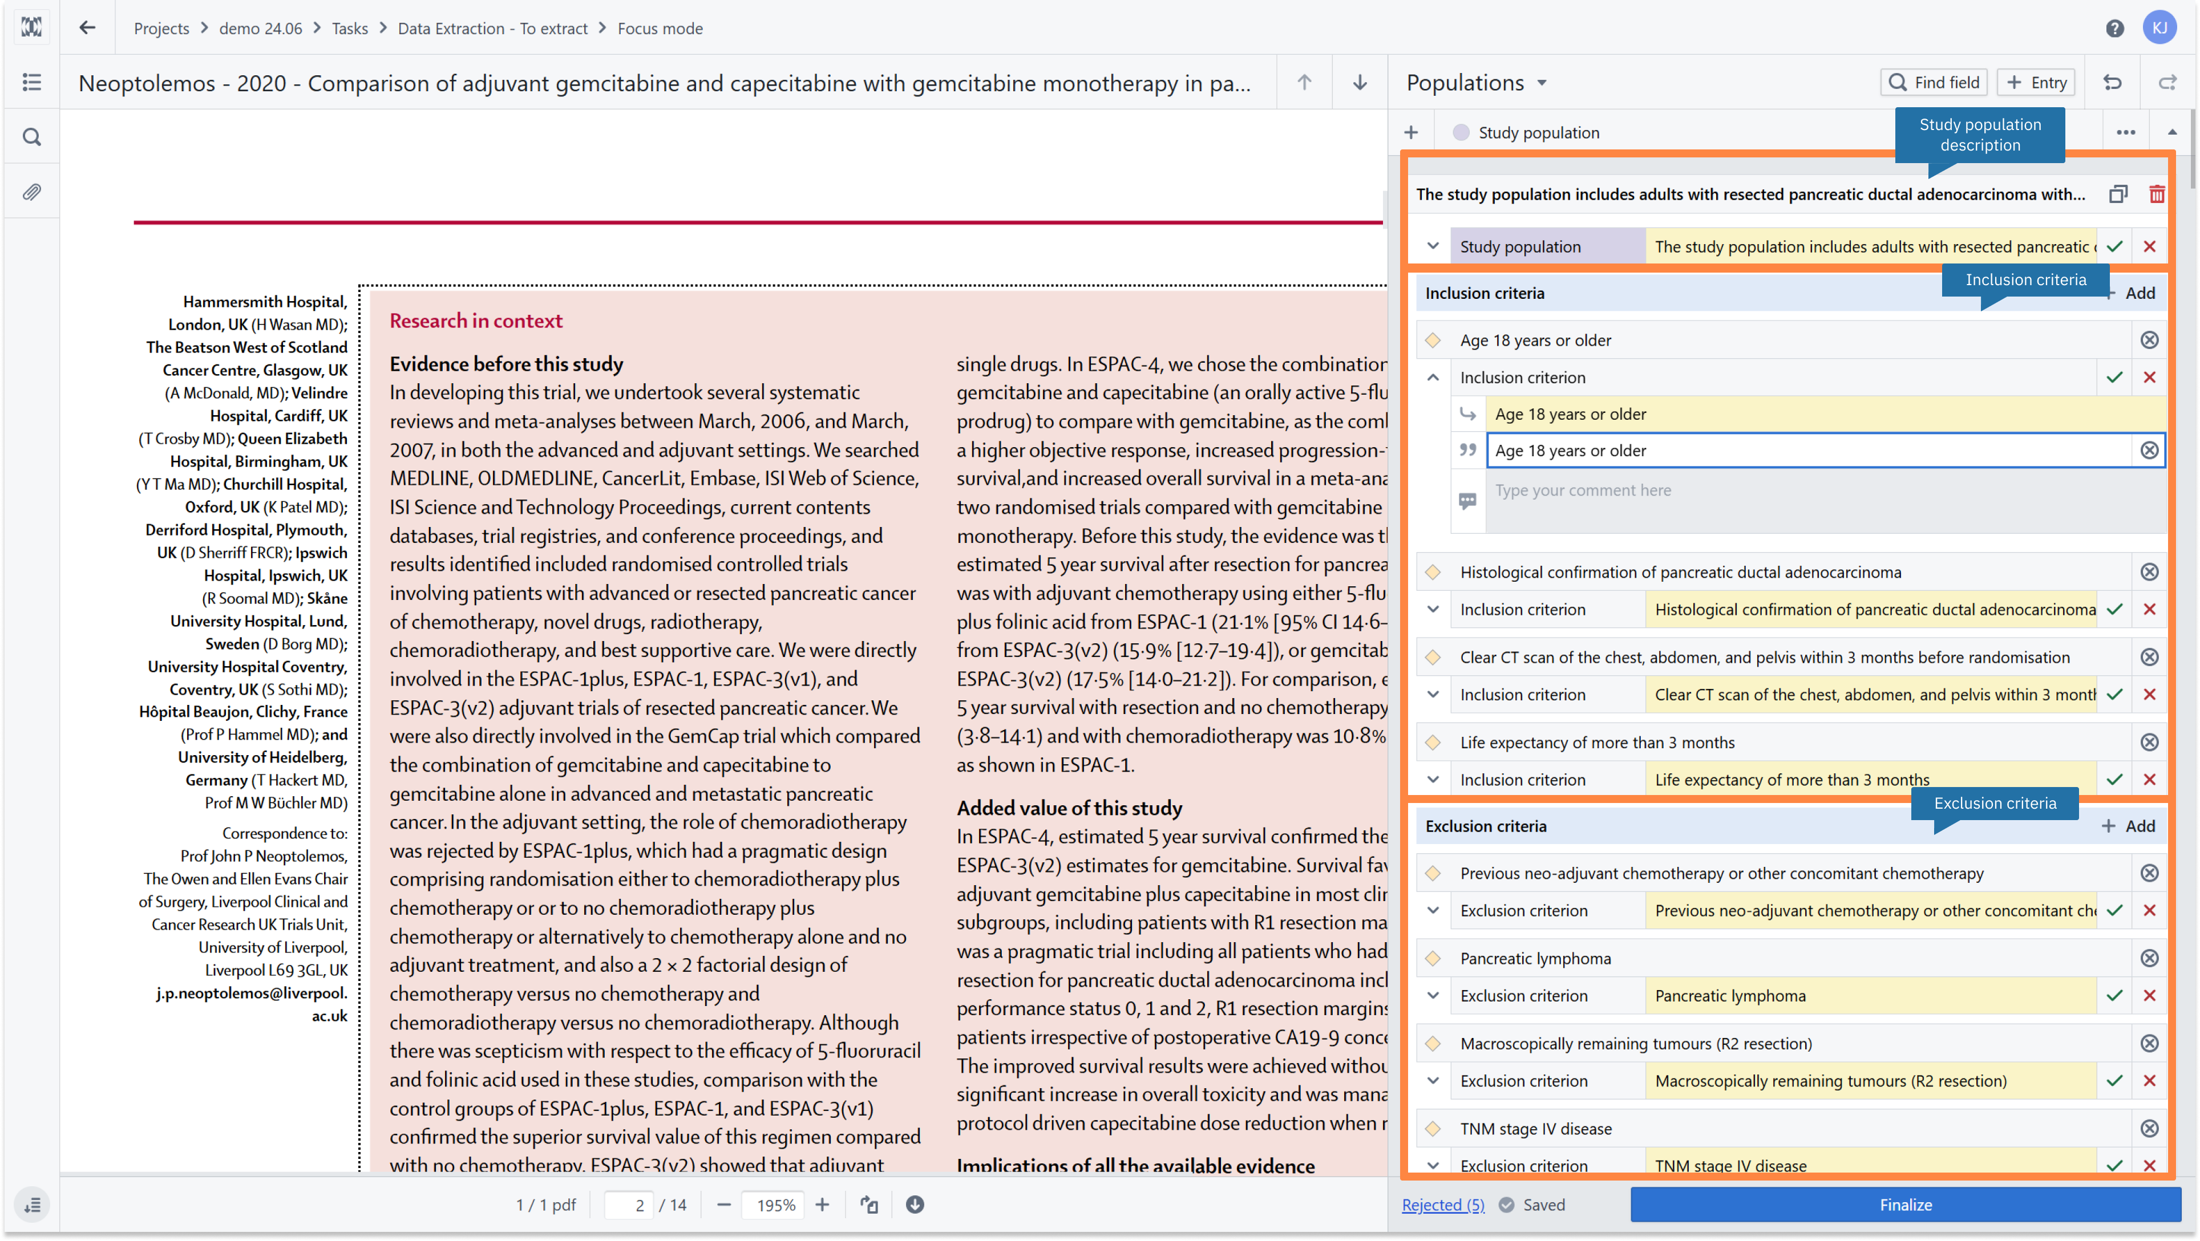Accept the Study population field value

coord(2114,247)
